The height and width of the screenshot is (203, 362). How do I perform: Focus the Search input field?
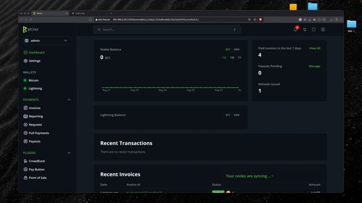point(167,29)
